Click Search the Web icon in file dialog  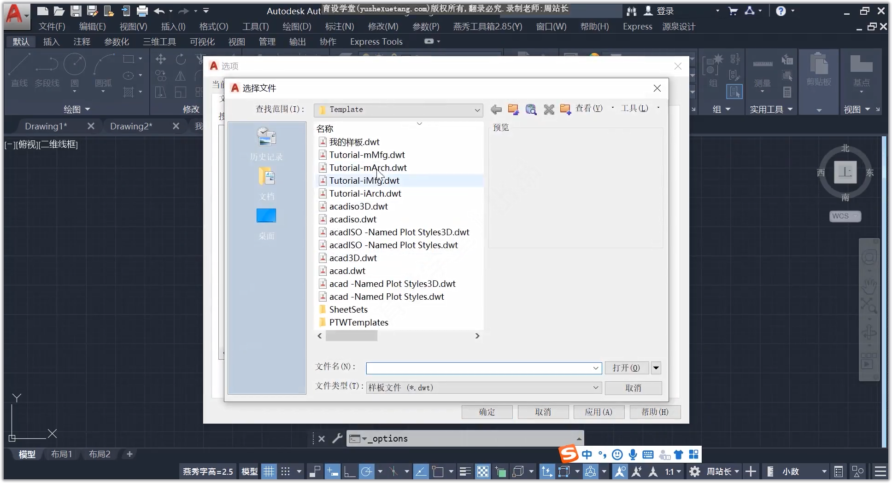(x=531, y=109)
